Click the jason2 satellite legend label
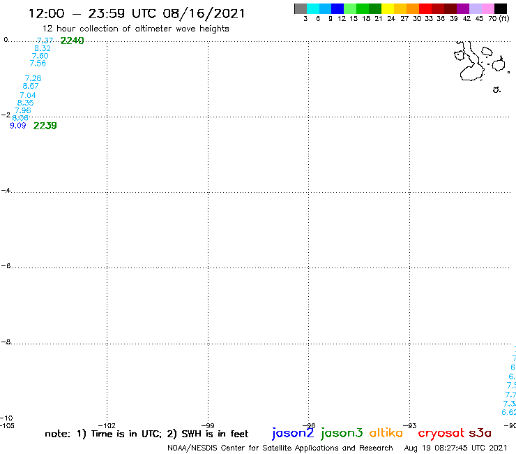 coord(293,433)
